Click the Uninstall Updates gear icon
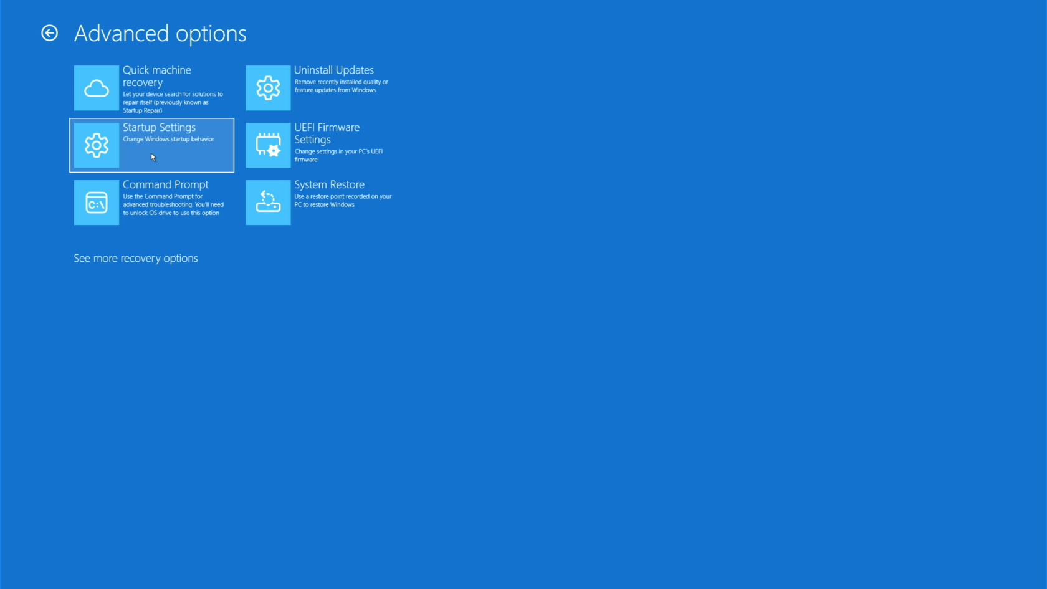 268,88
